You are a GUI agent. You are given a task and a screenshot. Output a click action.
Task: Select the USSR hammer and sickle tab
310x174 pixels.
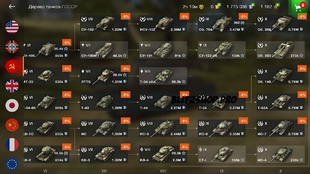12,66
